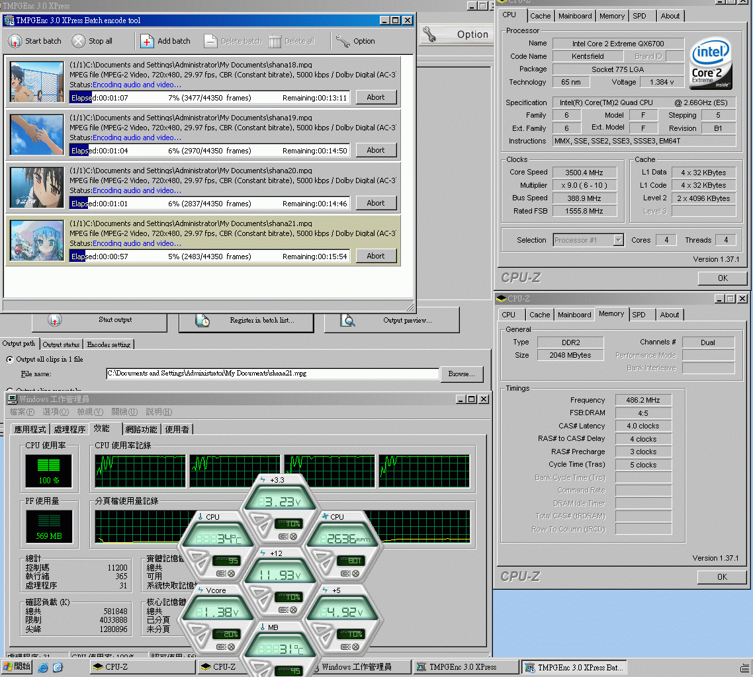Click the MB temperature 31°C hexagon gauge
This screenshot has height=677, width=753.
(x=281, y=649)
